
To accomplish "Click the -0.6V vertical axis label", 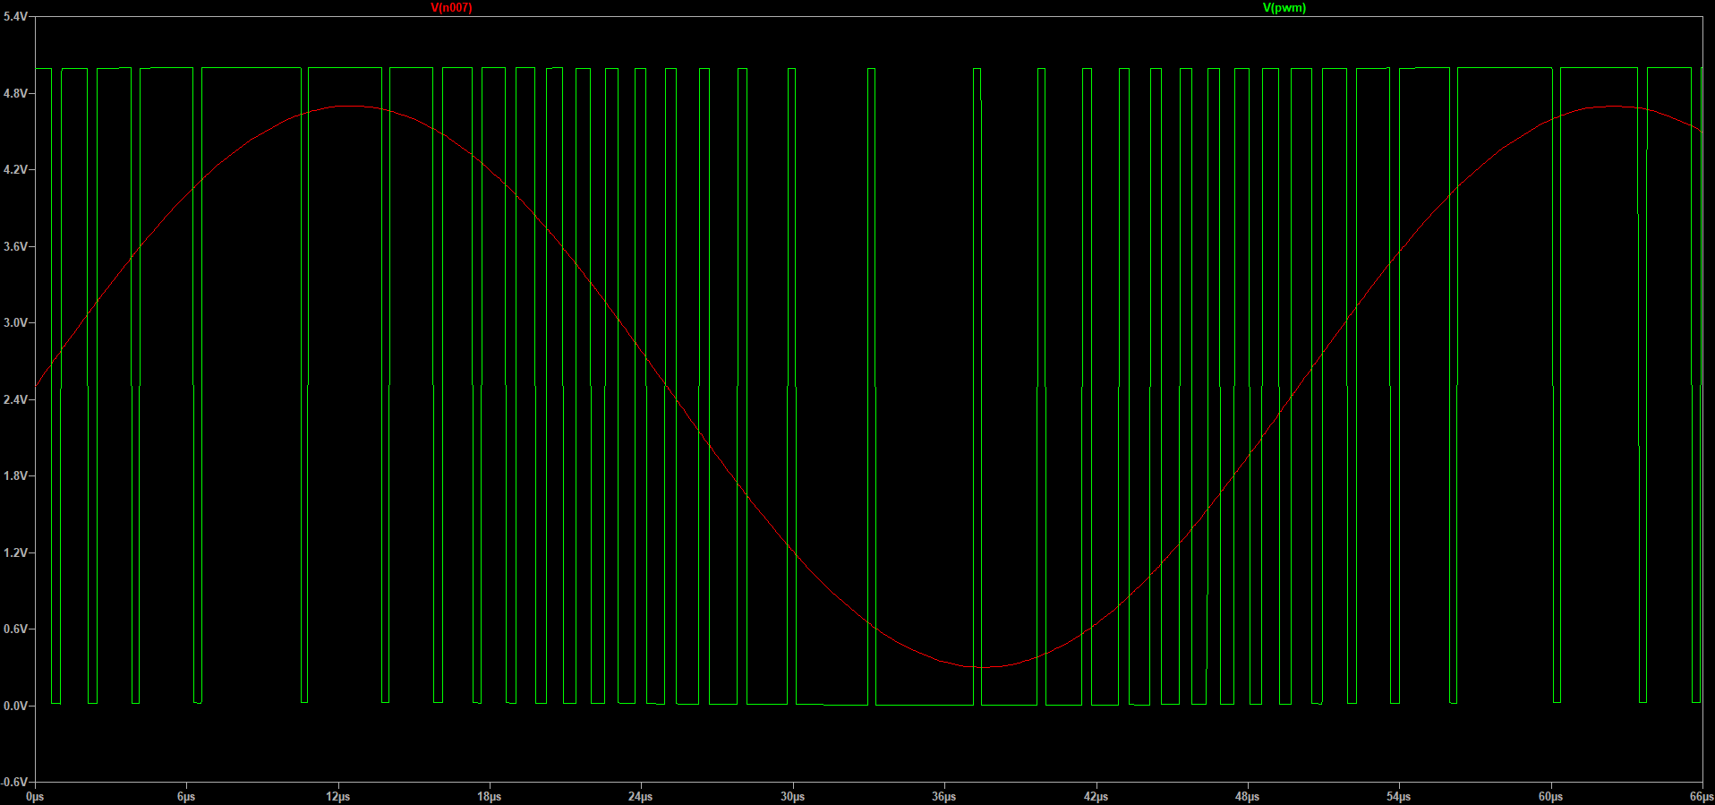I will (14, 782).
